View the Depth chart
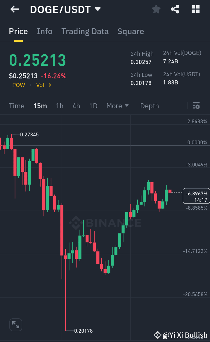 pos(149,106)
